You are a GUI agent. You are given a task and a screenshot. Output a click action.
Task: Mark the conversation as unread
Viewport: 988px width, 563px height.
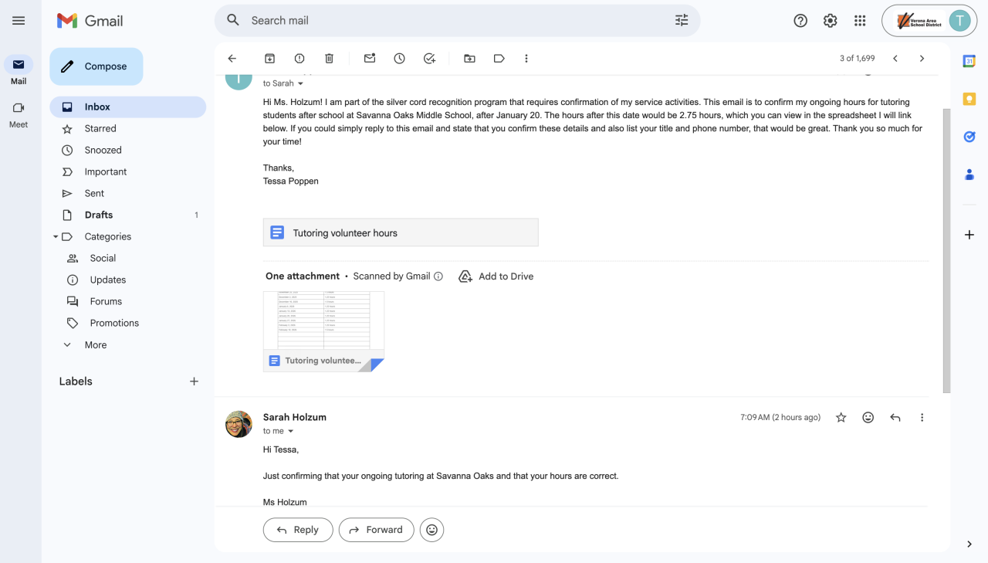370,59
